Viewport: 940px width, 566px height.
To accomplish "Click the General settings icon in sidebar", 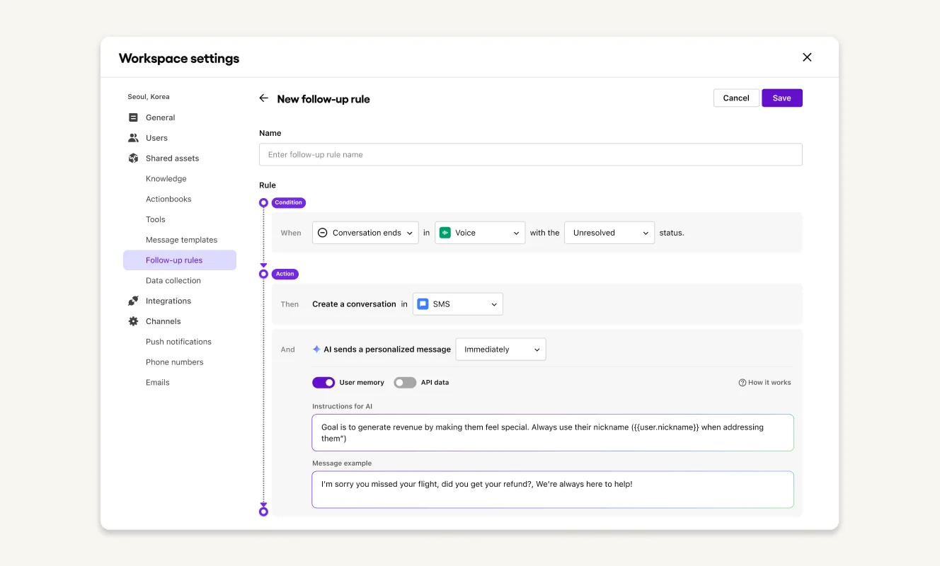I will [133, 117].
